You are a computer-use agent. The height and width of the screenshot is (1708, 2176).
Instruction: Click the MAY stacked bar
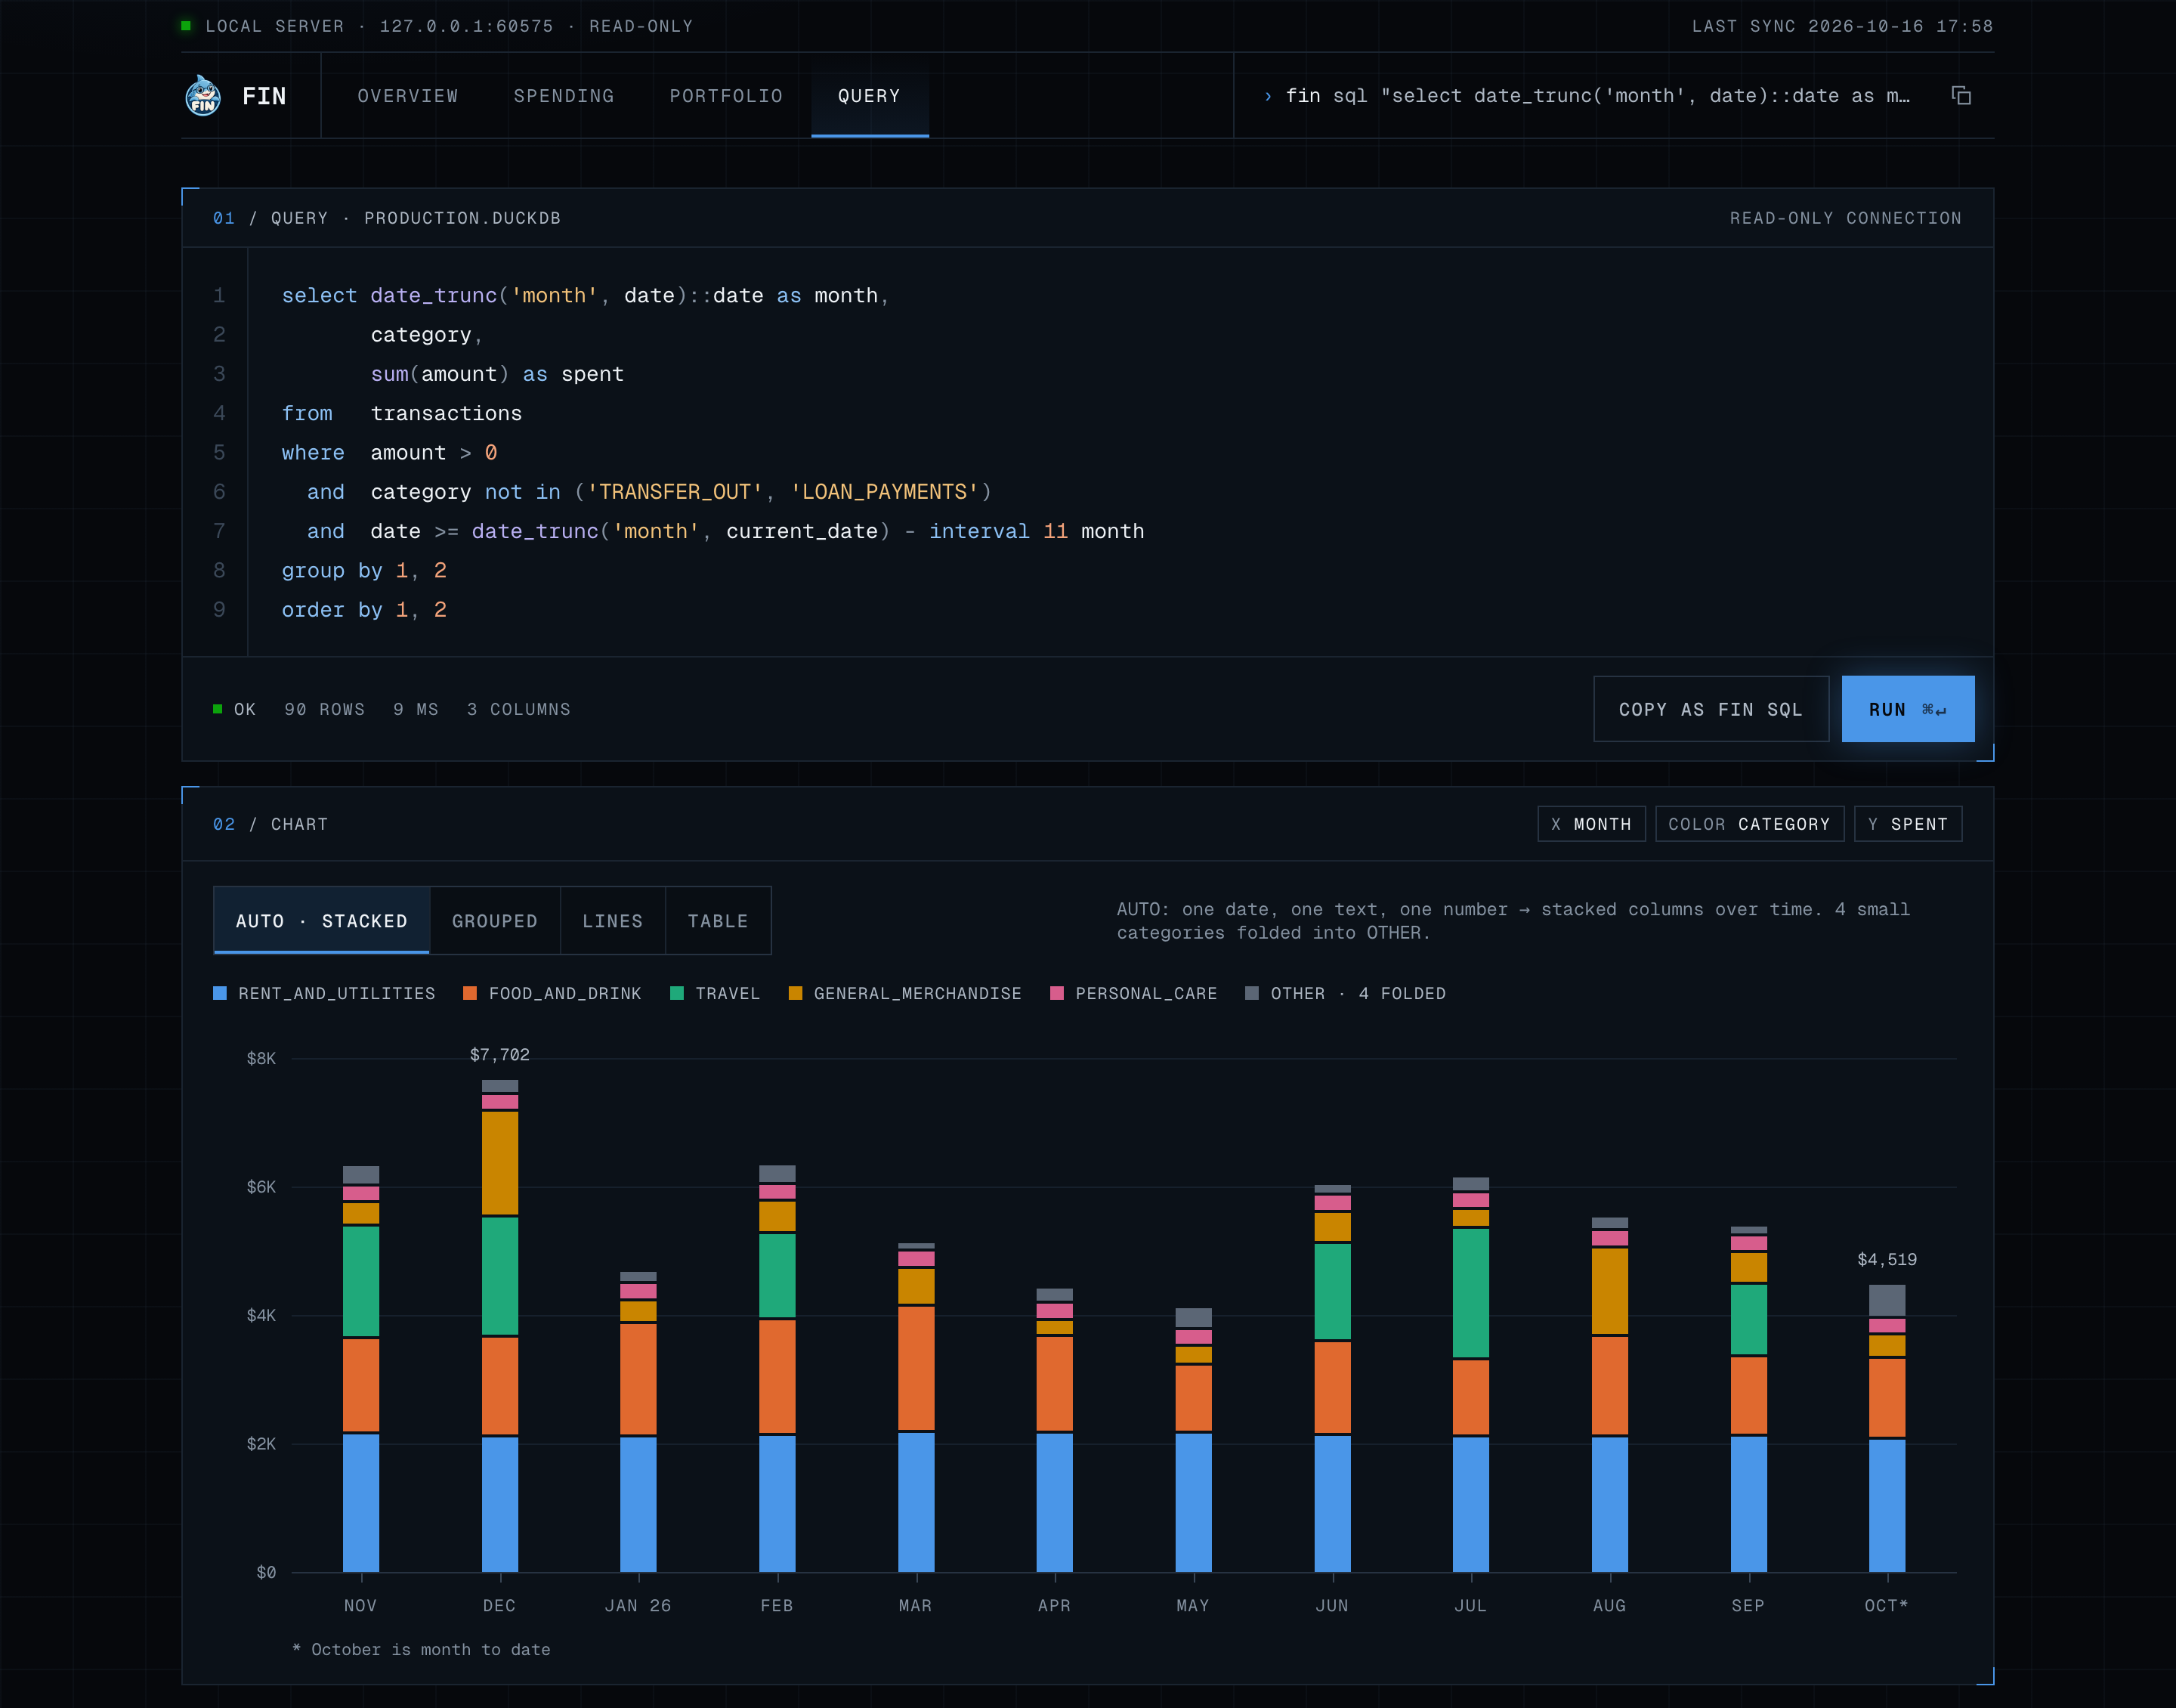click(1194, 1440)
